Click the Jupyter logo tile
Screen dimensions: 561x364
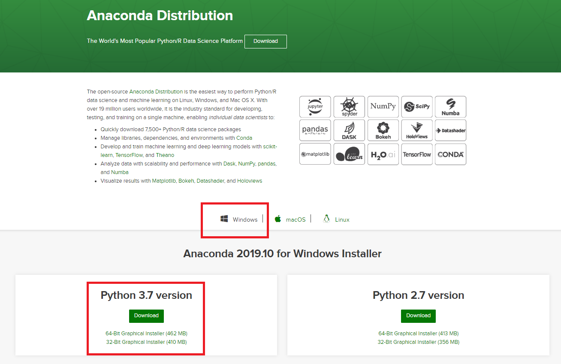click(x=315, y=107)
